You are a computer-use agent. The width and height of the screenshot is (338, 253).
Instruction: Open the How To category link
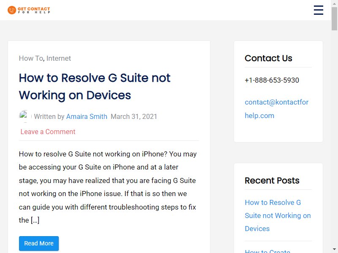[31, 58]
